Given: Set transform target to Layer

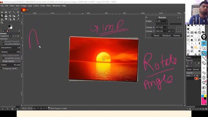Looking at the screenshot, I should coord(11,36).
